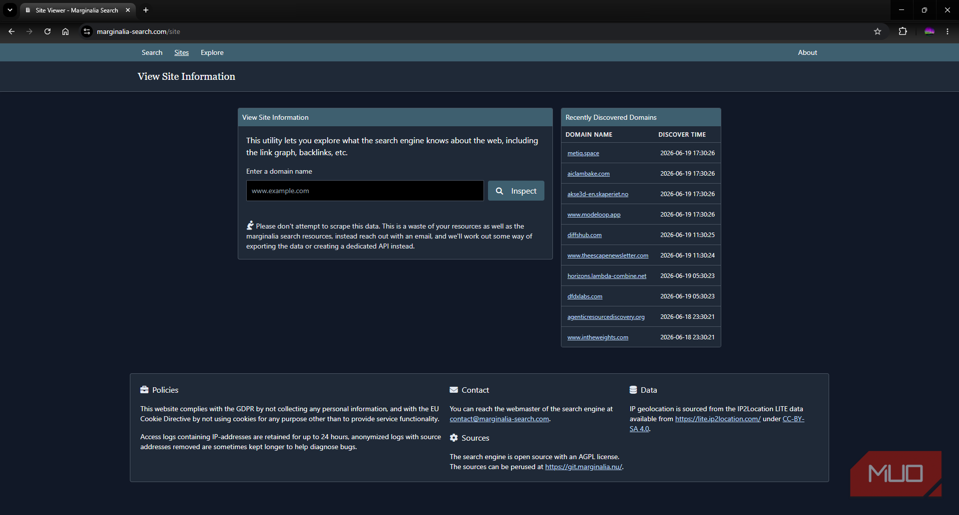Click the address bar URL
The image size is (959, 515).
pos(138,31)
